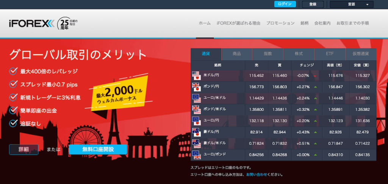This screenshot has height=184, width=388.
Task: Click the flag icon for 豪ドル/米ドル
Action: (x=196, y=143)
